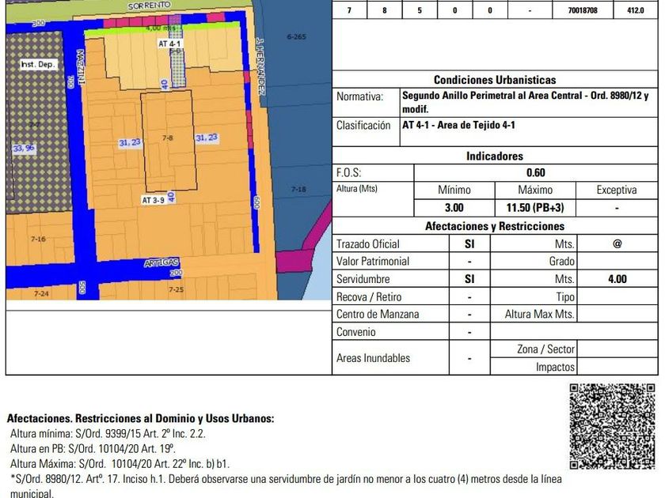Click block number 7-16 on map

click(x=38, y=239)
